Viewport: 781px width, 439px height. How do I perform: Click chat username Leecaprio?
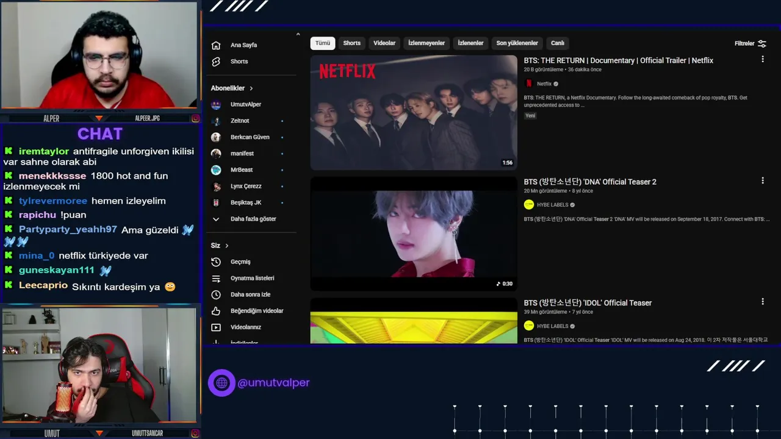[x=43, y=286]
